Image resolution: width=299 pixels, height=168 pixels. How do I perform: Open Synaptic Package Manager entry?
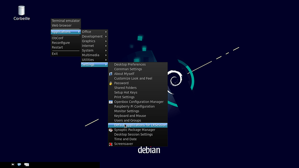[x=138, y=130]
